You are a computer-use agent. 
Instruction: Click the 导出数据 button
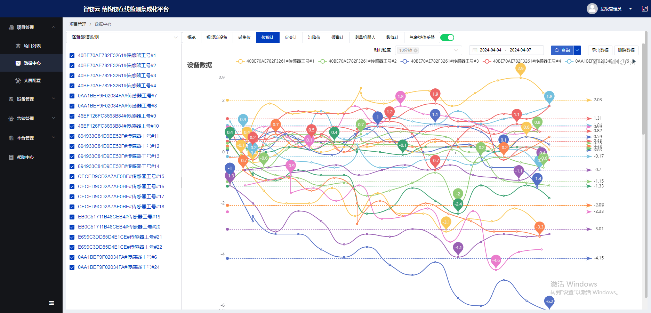[x=600, y=50]
